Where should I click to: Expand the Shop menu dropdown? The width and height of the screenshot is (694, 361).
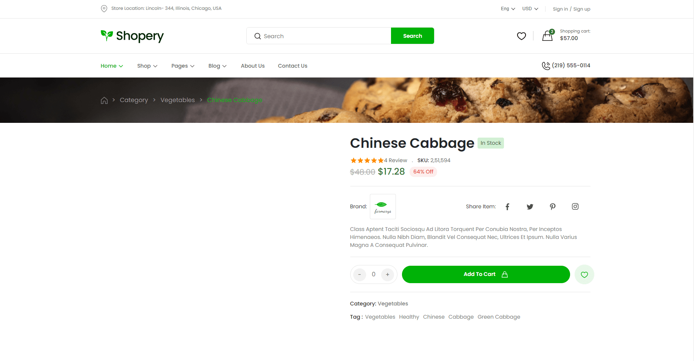click(147, 66)
